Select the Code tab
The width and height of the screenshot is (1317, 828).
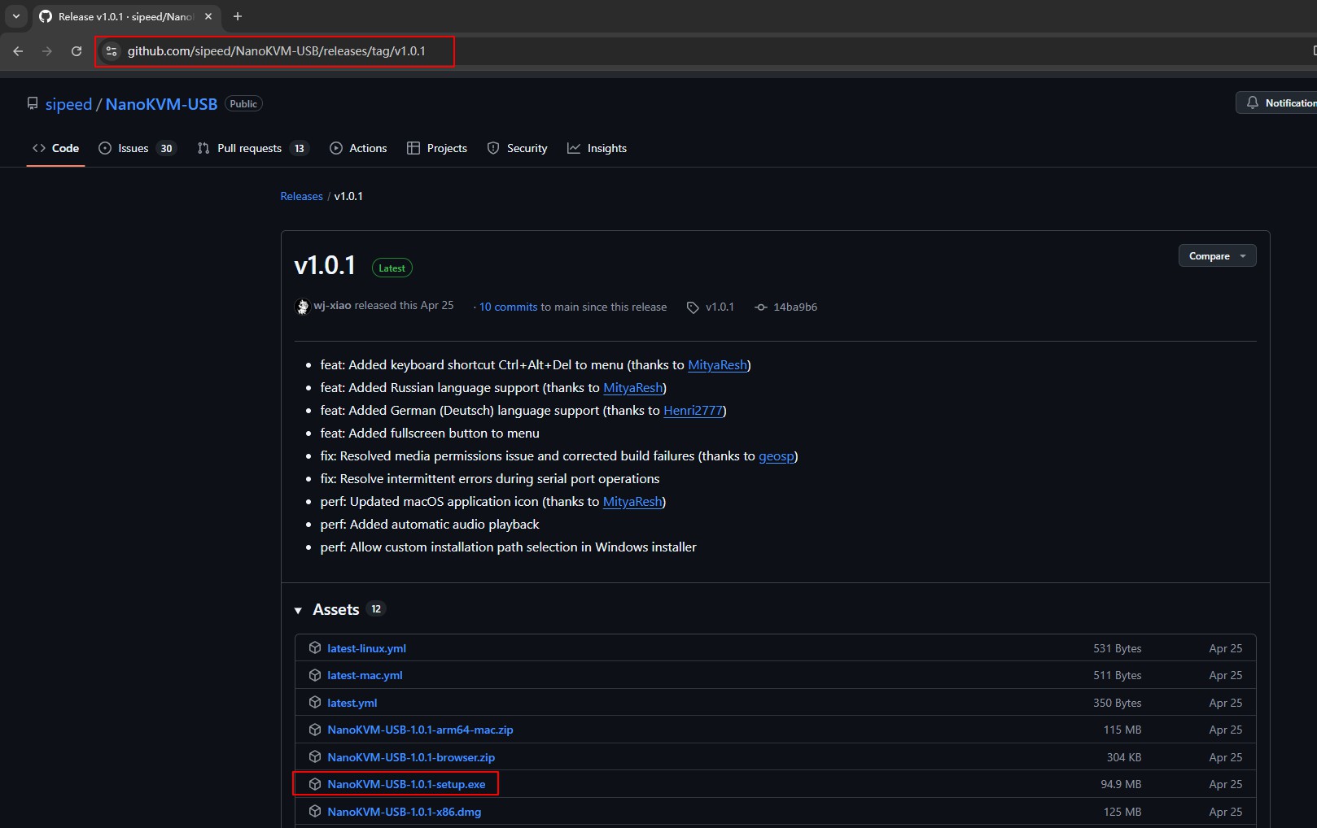[x=55, y=148]
